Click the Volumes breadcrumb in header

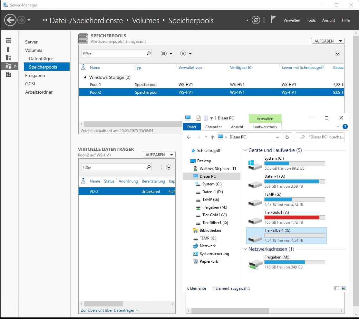(x=146, y=21)
